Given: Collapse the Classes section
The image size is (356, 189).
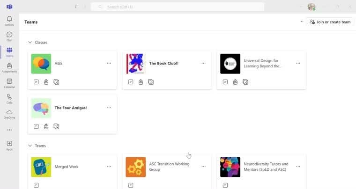Looking at the screenshot, I should (30, 43).
